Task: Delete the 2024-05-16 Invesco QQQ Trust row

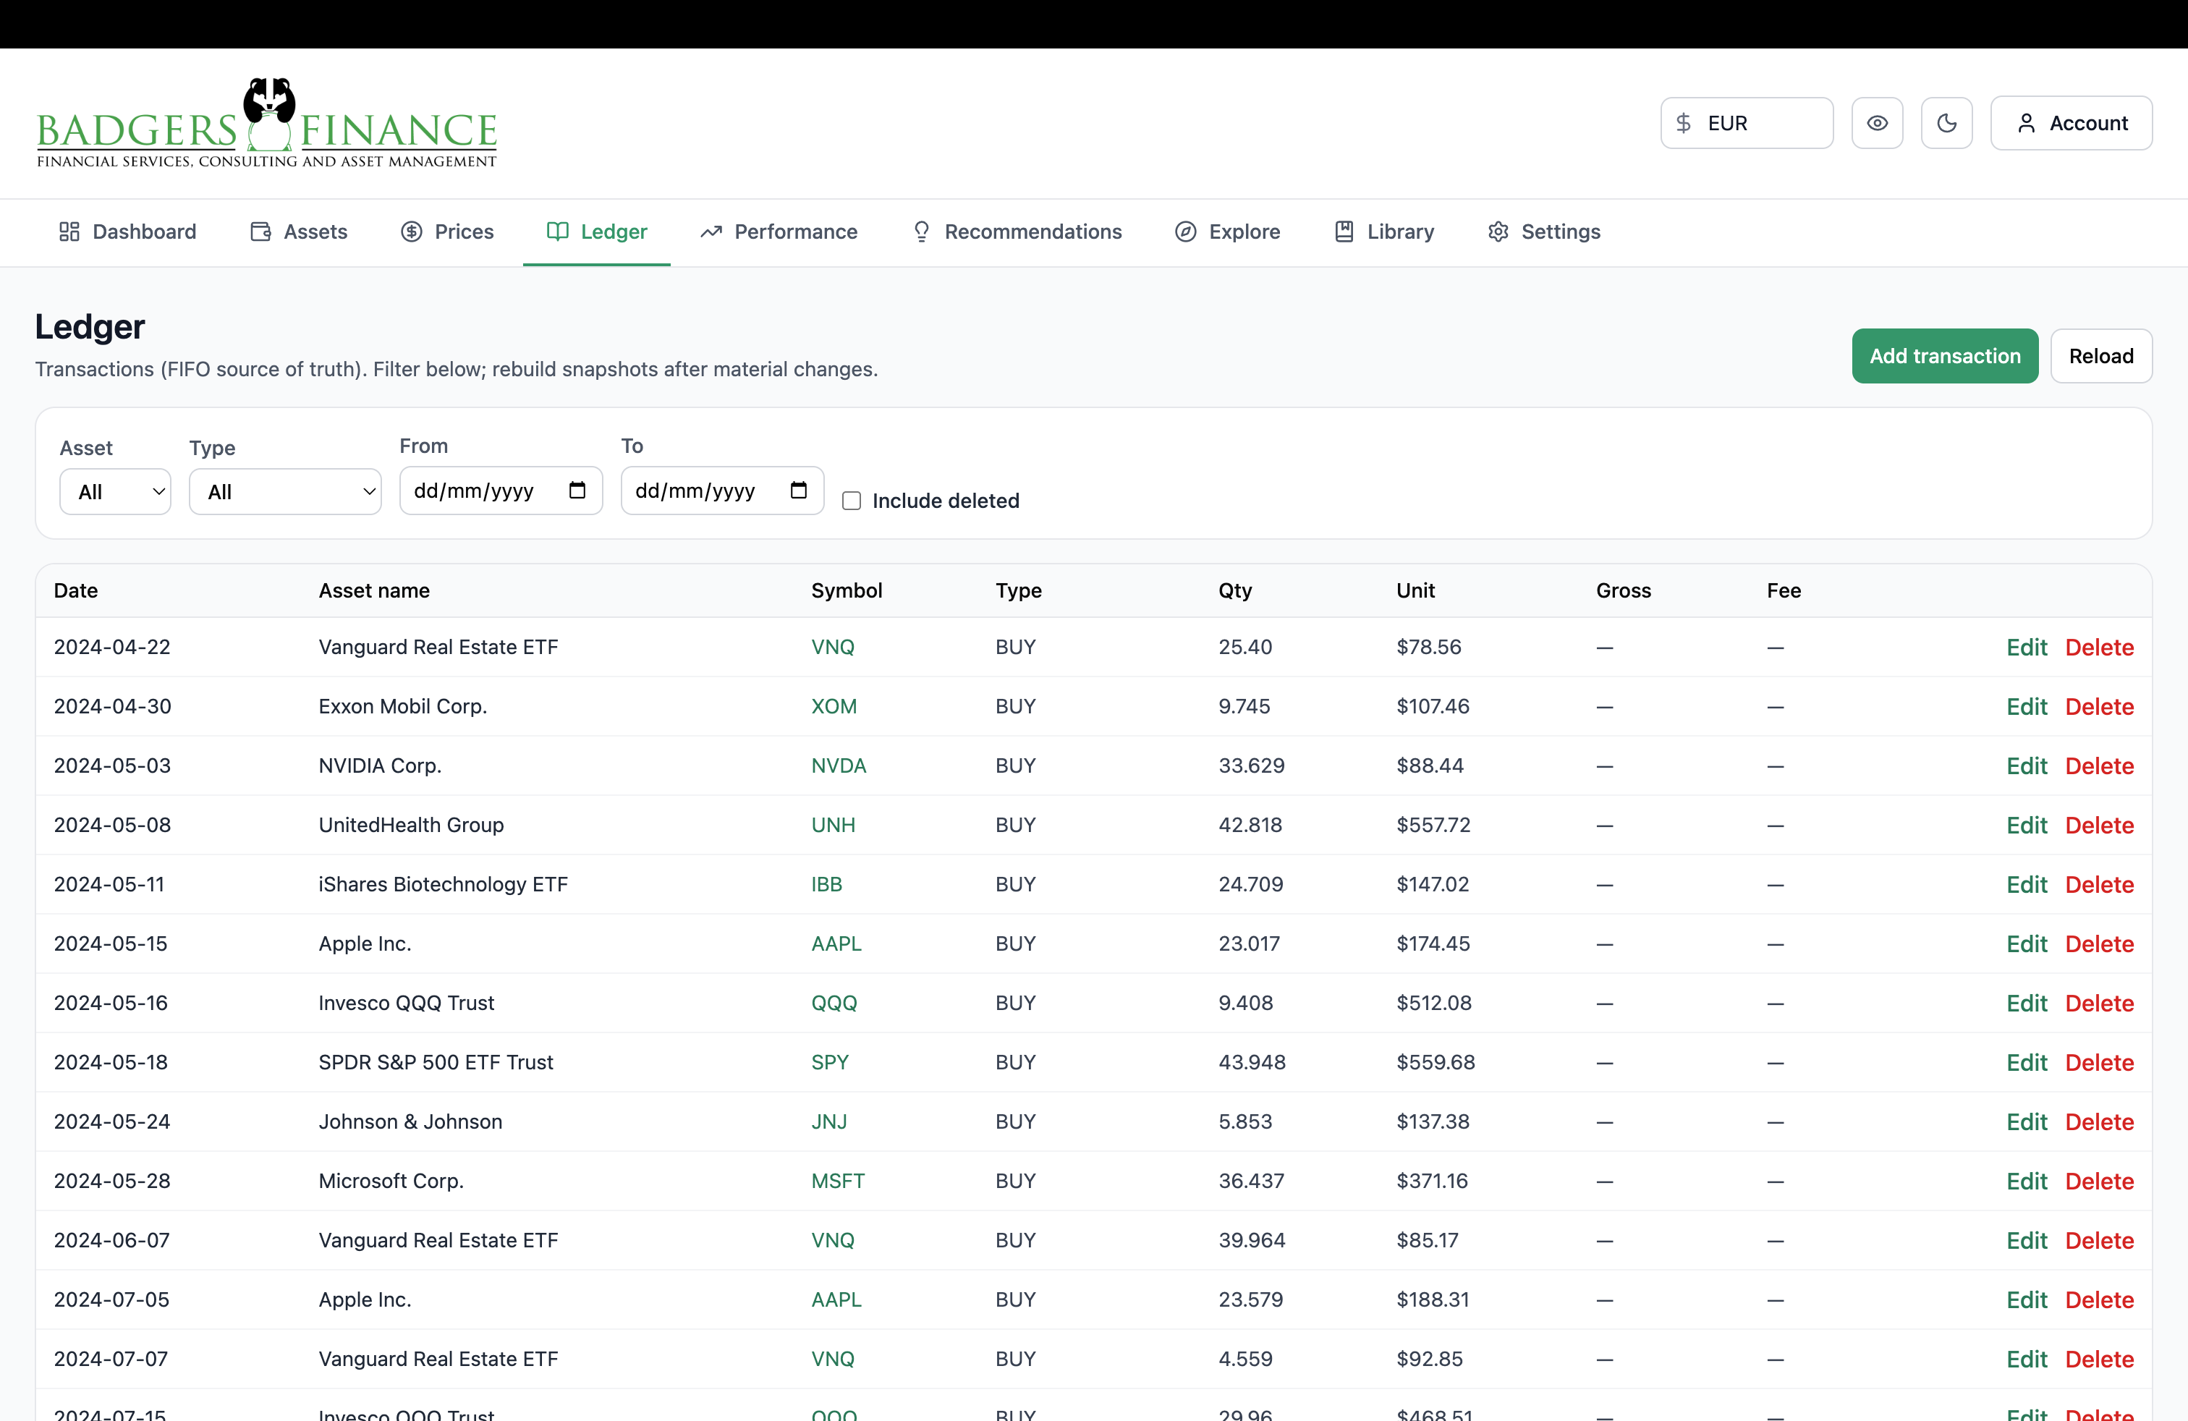Action: (2099, 1003)
